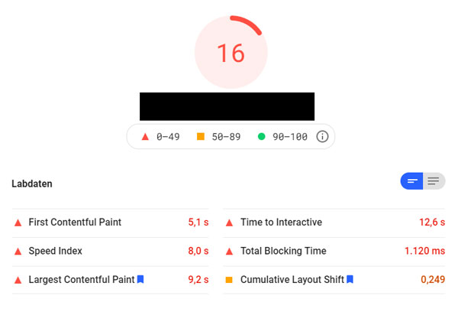Click the info icon beside the score legend

pyautogui.click(x=322, y=137)
